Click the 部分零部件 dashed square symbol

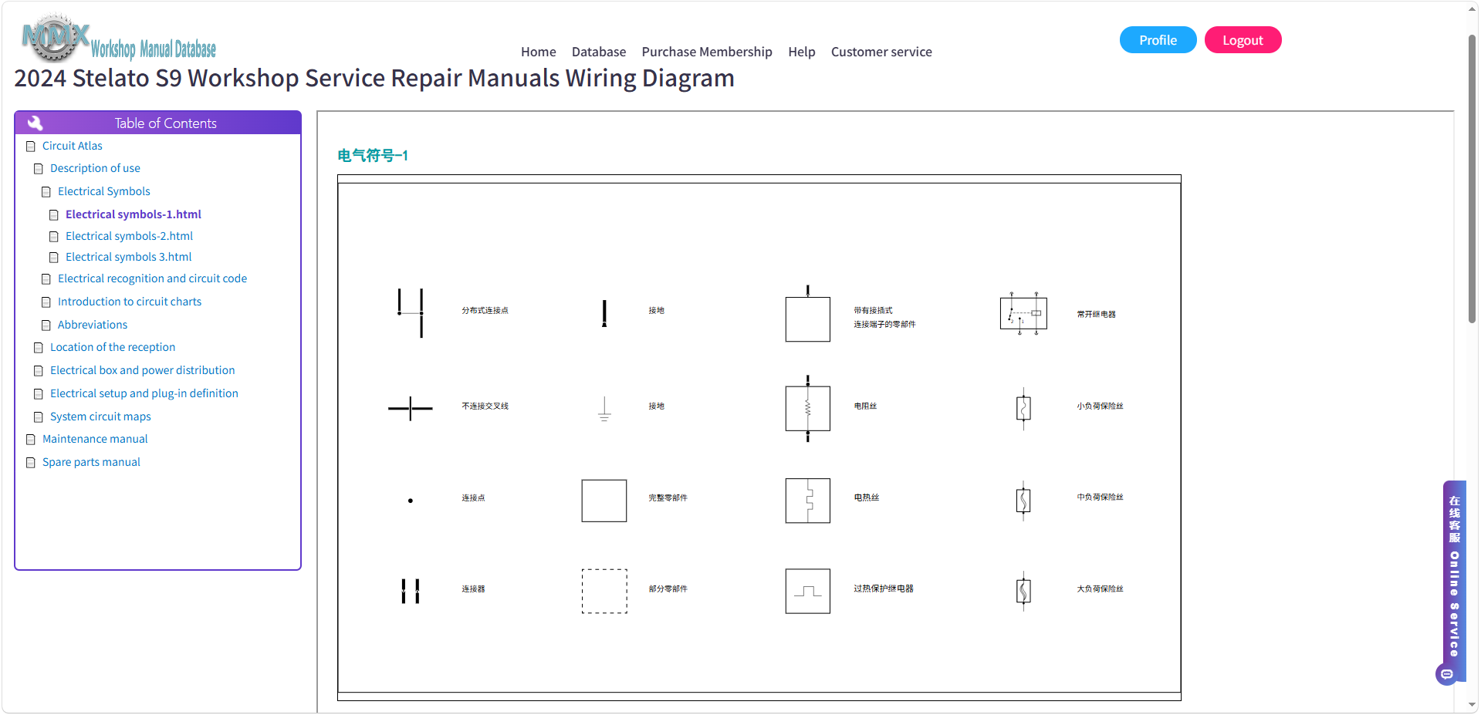click(604, 592)
